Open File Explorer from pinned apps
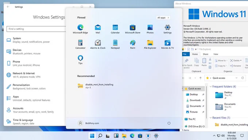The height and width of the screenshot is (140, 248). 150,44
